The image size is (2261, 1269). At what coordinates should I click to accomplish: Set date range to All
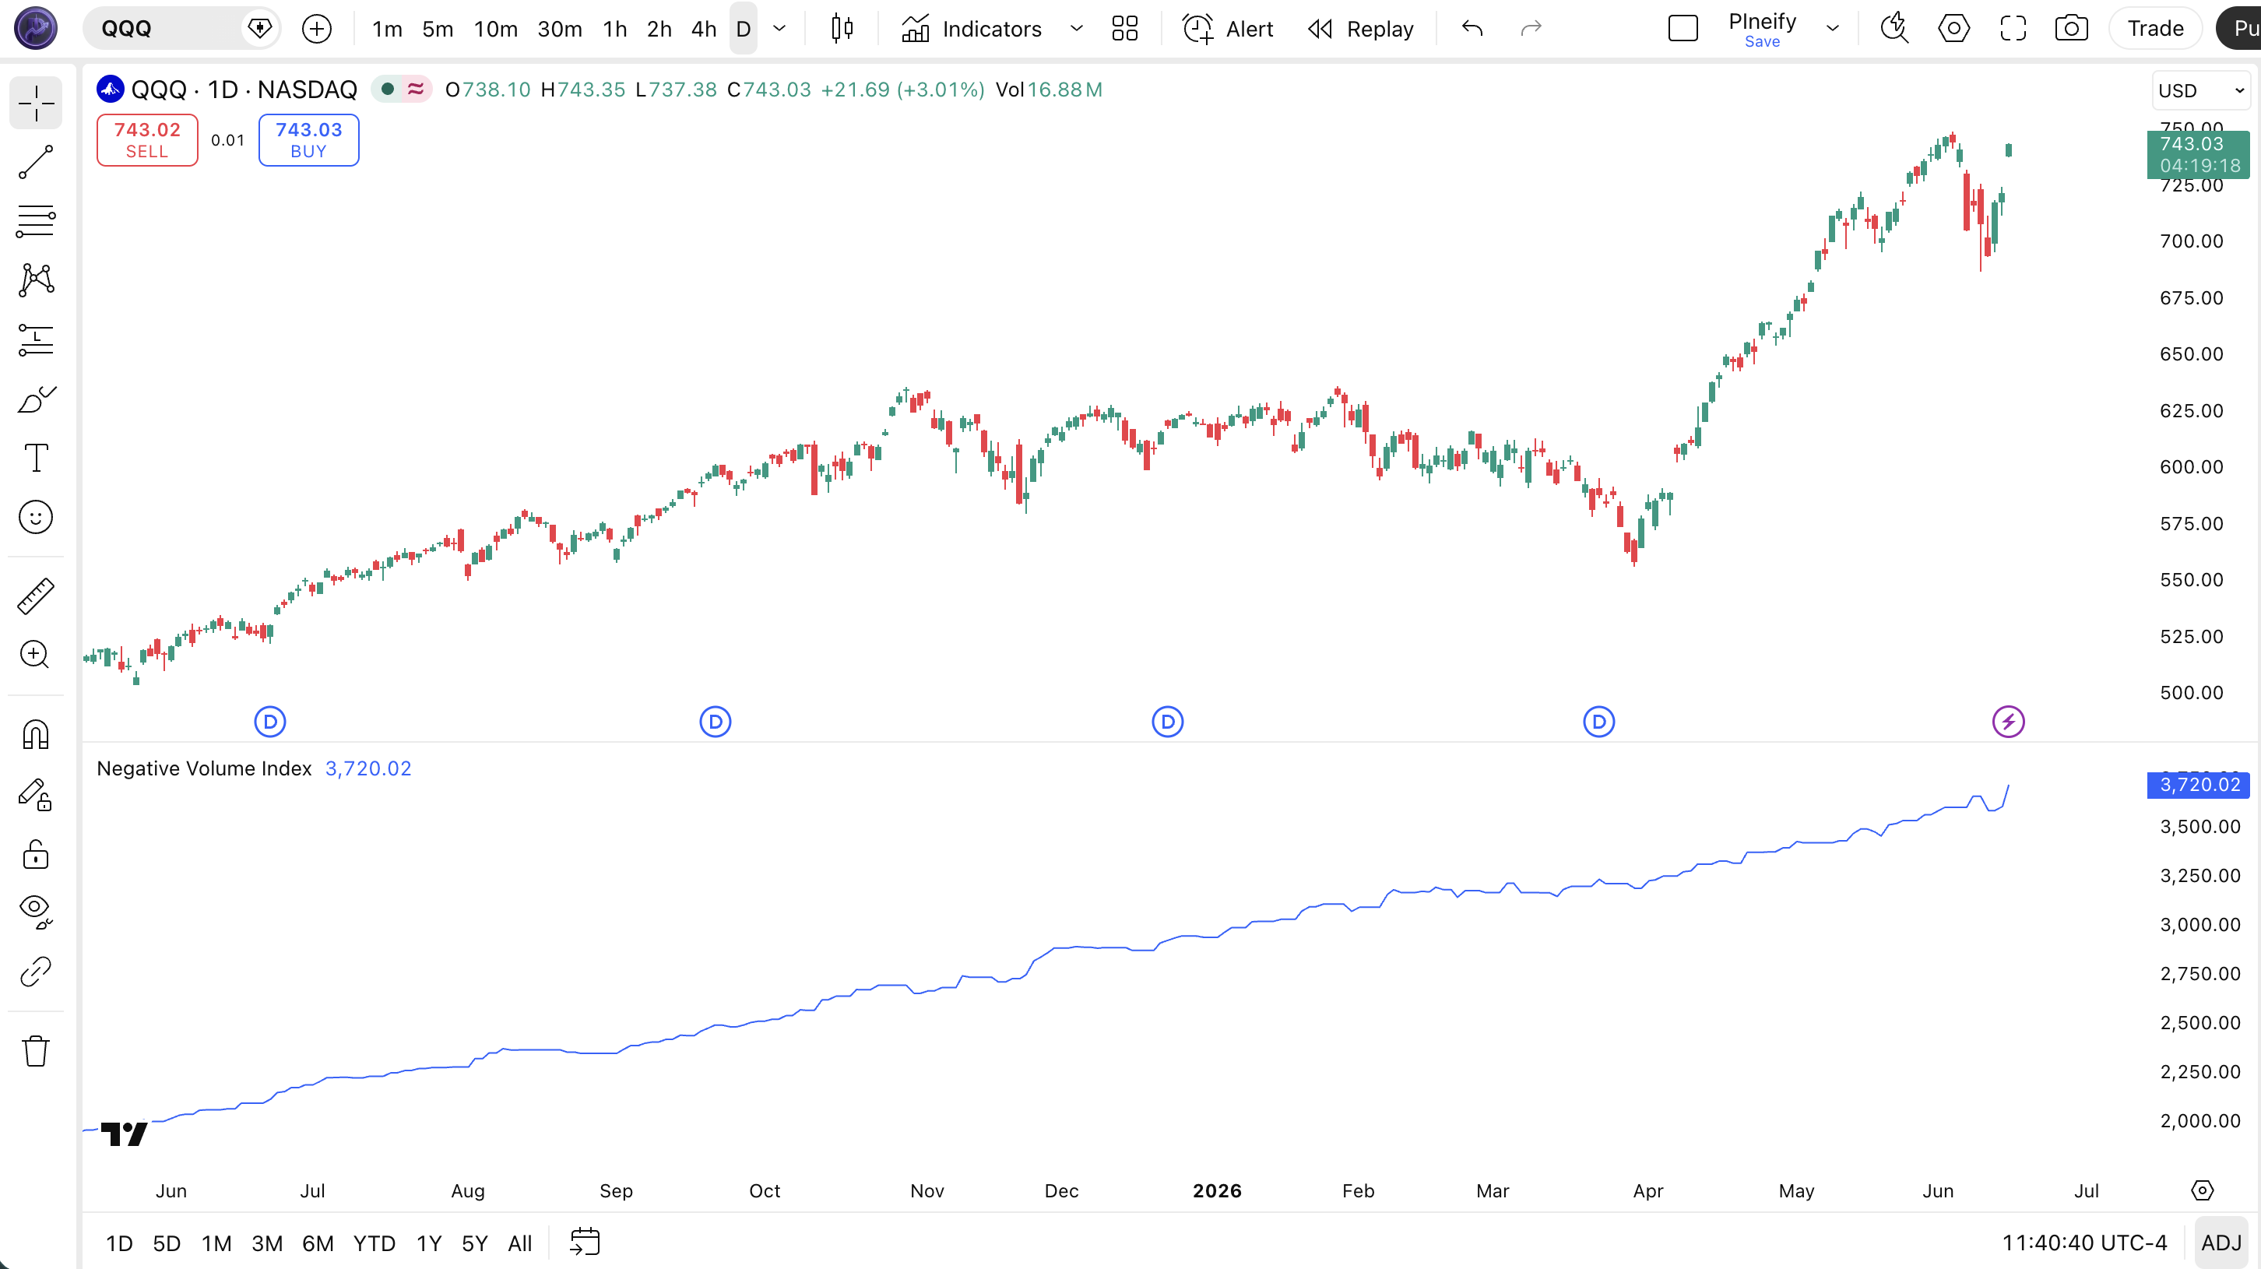point(519,1243)
